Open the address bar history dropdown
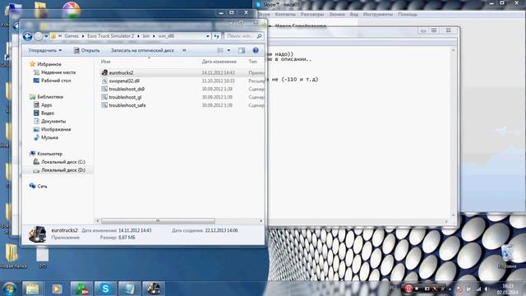Viewport: 526px width, 296px height. (208, 36)
